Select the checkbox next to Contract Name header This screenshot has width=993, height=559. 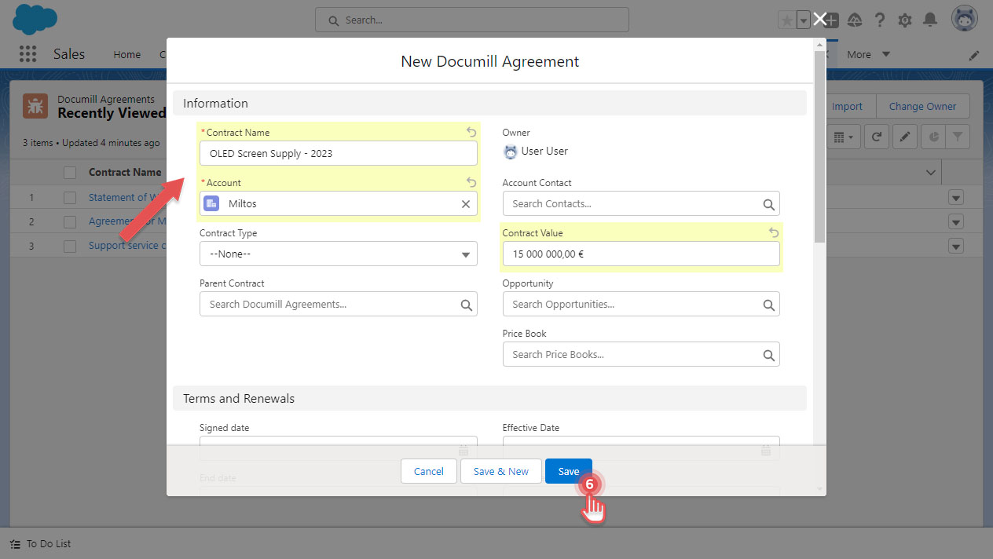[x=68, y=172]
